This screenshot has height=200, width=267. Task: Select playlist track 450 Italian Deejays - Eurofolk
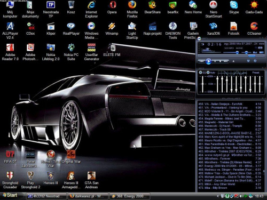[230, 104]
